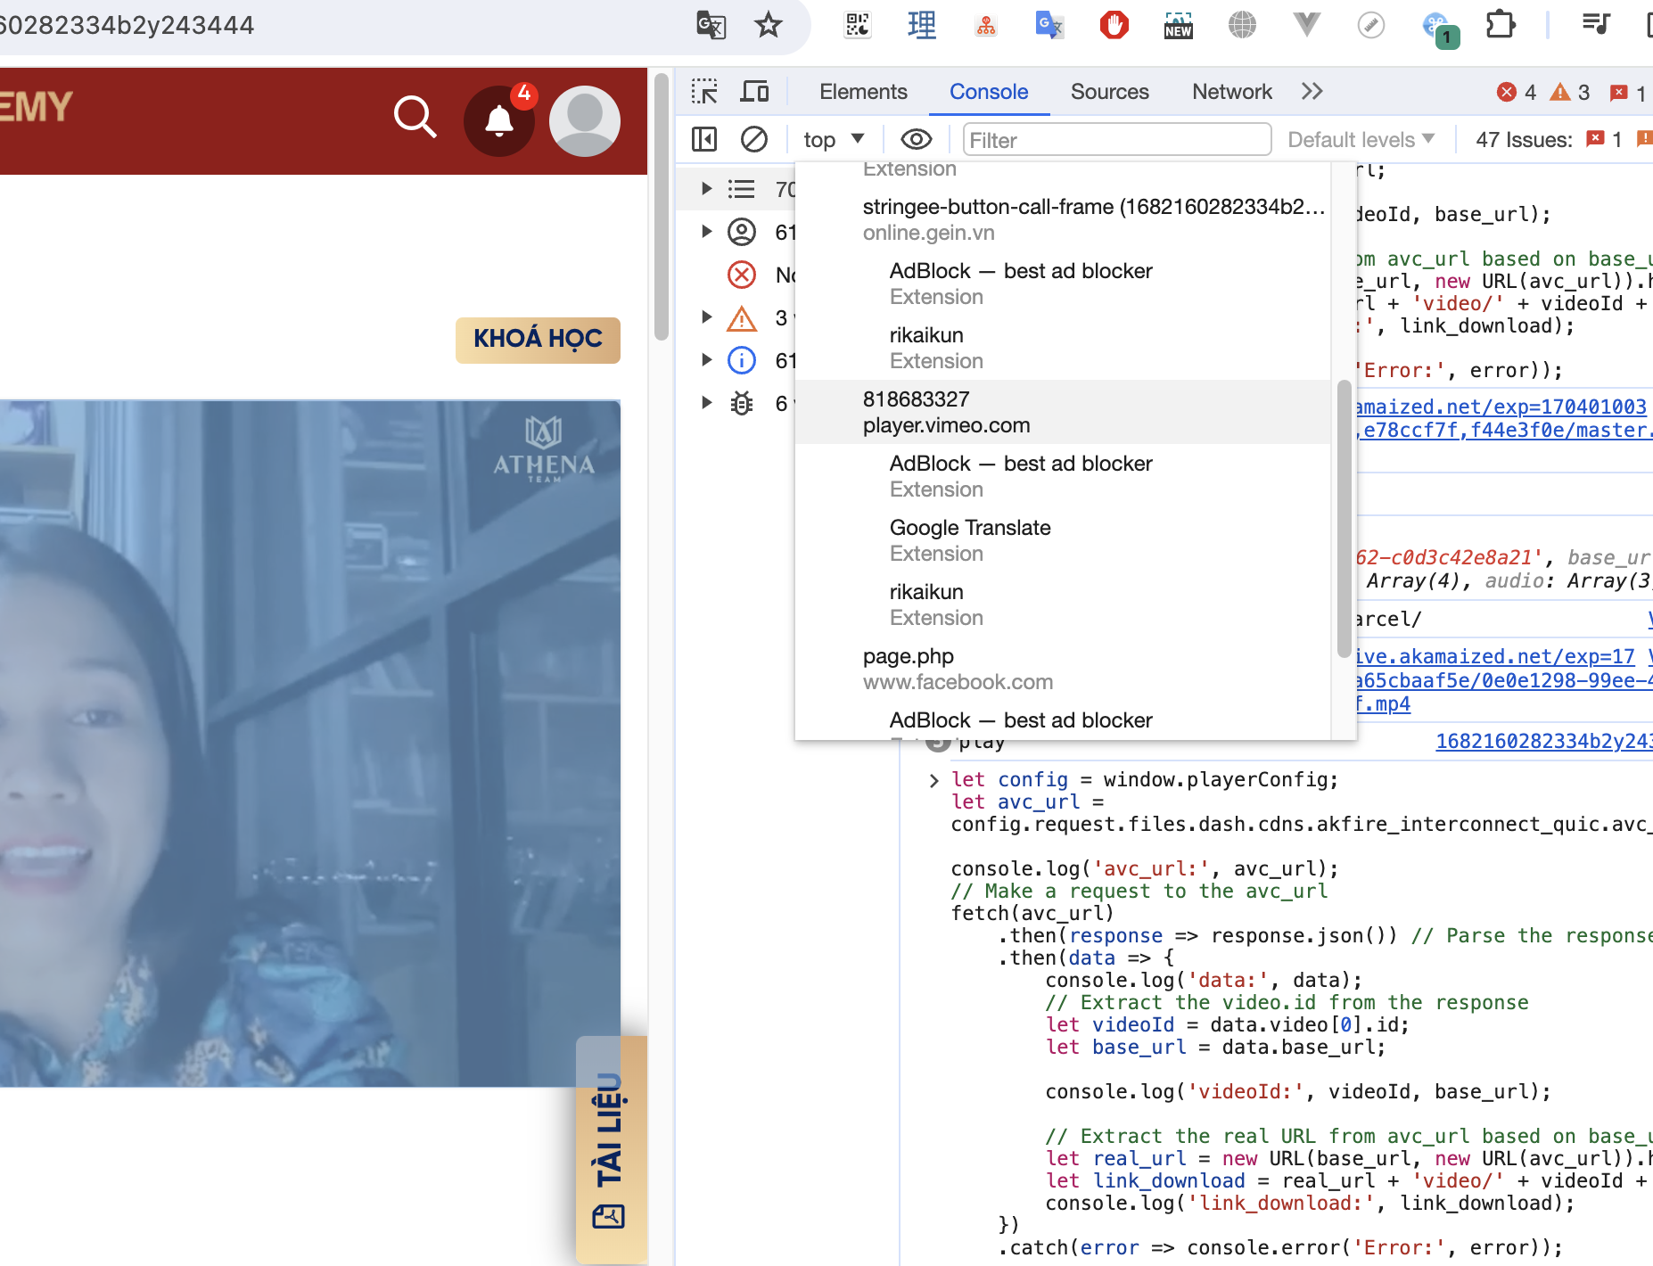Toggle the device toolbar in DevTools
Viewport: 1653px width, 1266px height.
point(755,92)
